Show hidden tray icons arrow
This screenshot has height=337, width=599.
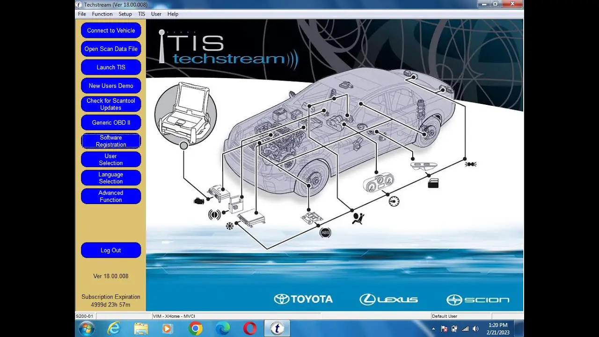pos(433,329)
